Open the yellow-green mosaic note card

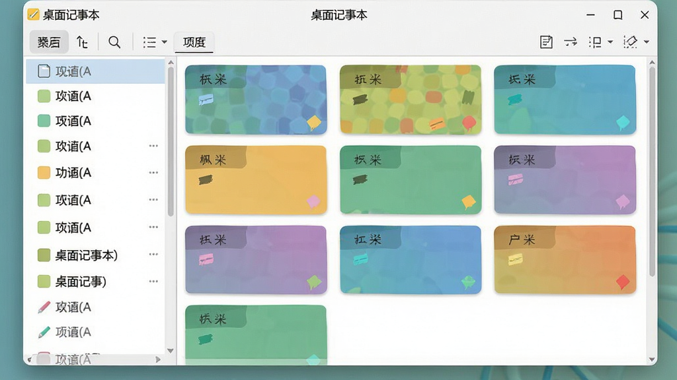coord(410,100)
